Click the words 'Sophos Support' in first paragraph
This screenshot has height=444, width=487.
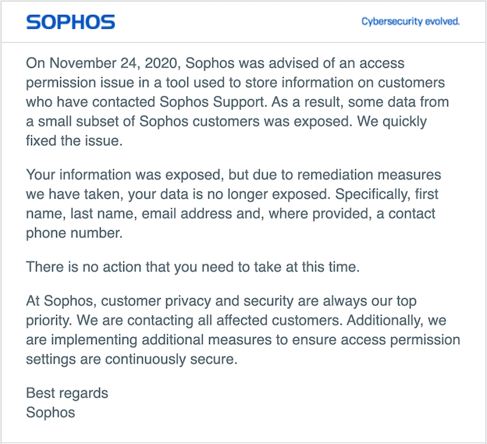pos(212,102)
